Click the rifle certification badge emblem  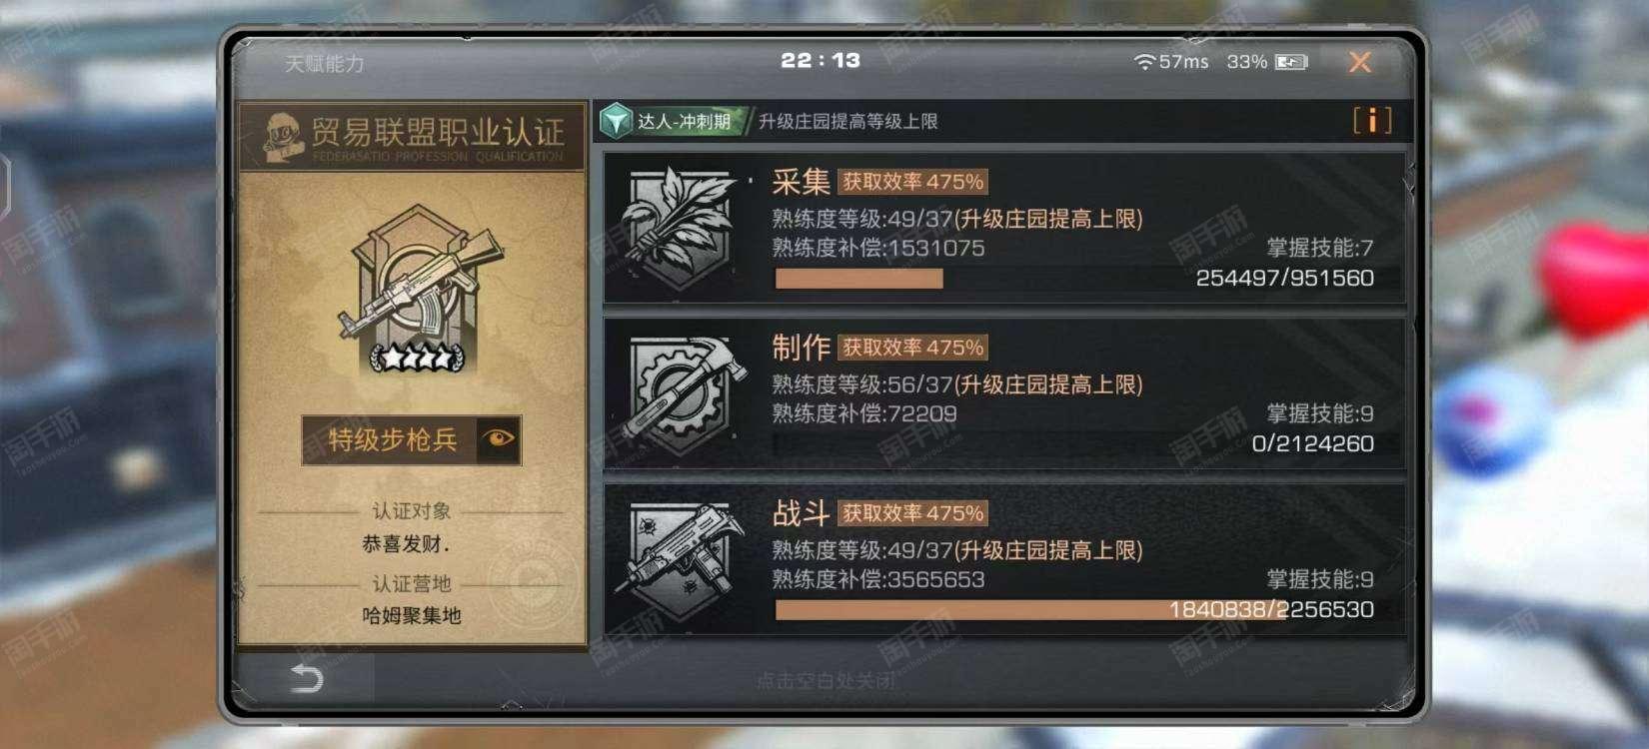(x=417, y=290)
